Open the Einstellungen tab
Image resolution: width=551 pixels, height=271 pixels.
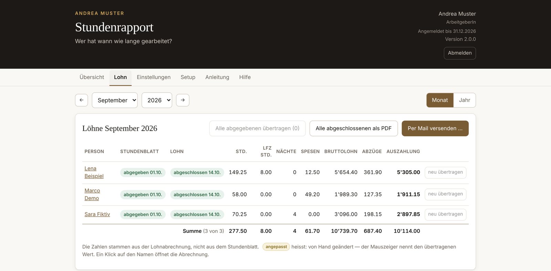click(x=154, y=77)
